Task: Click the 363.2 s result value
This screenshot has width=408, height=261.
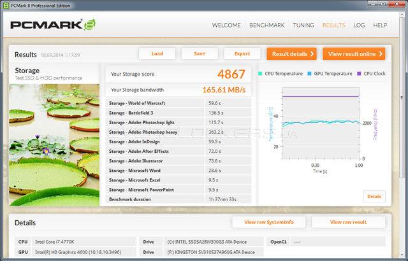Action: point(216,132)
